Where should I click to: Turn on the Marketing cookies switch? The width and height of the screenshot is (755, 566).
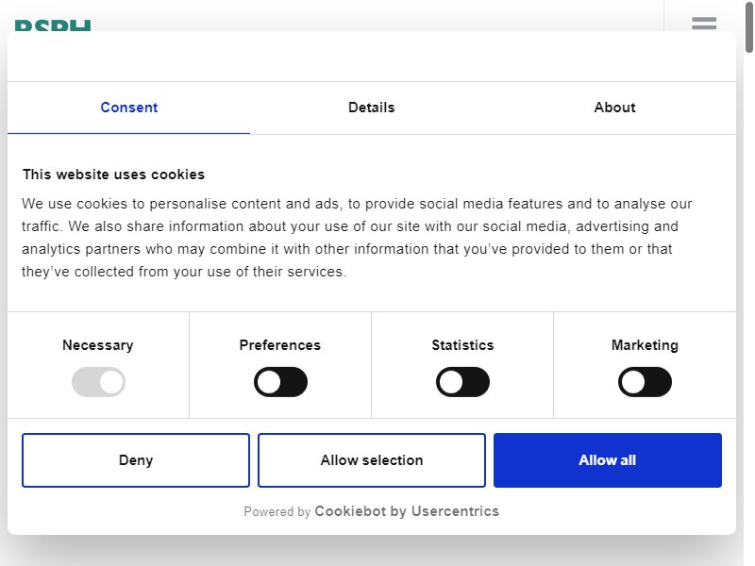coord(645,382)
